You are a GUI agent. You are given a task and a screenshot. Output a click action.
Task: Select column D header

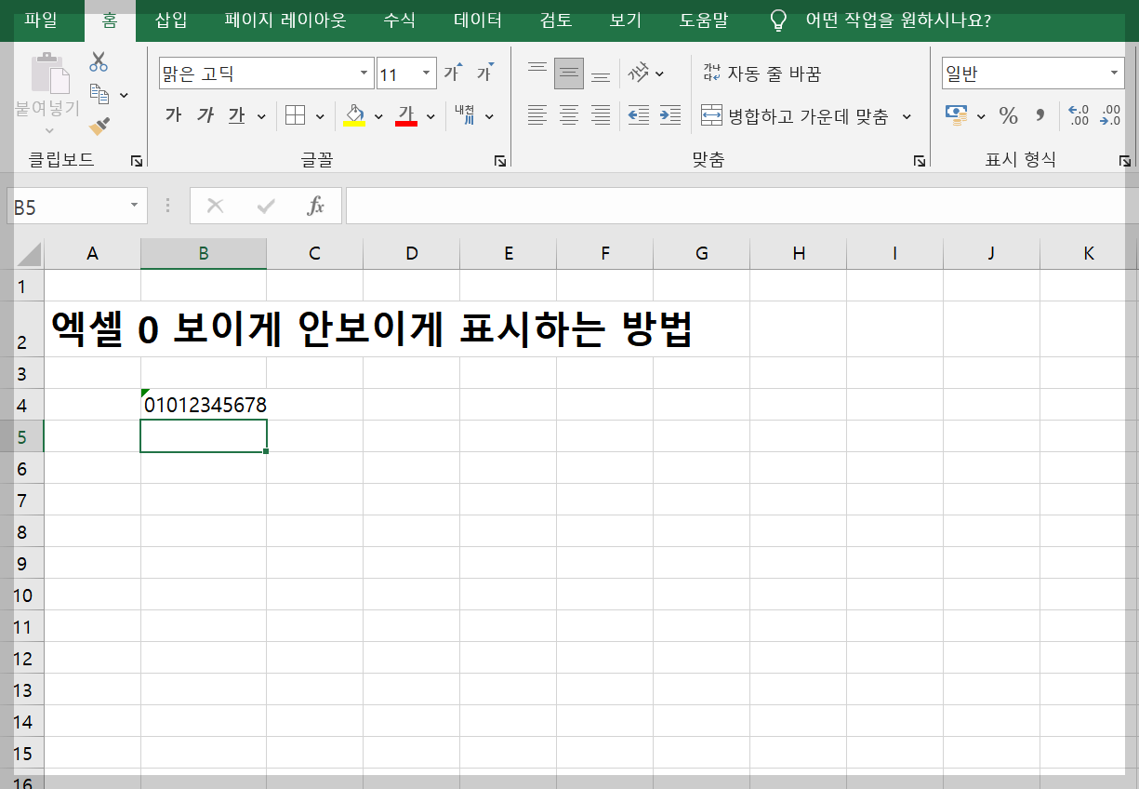pyautogui.click(x=411, y=253)
